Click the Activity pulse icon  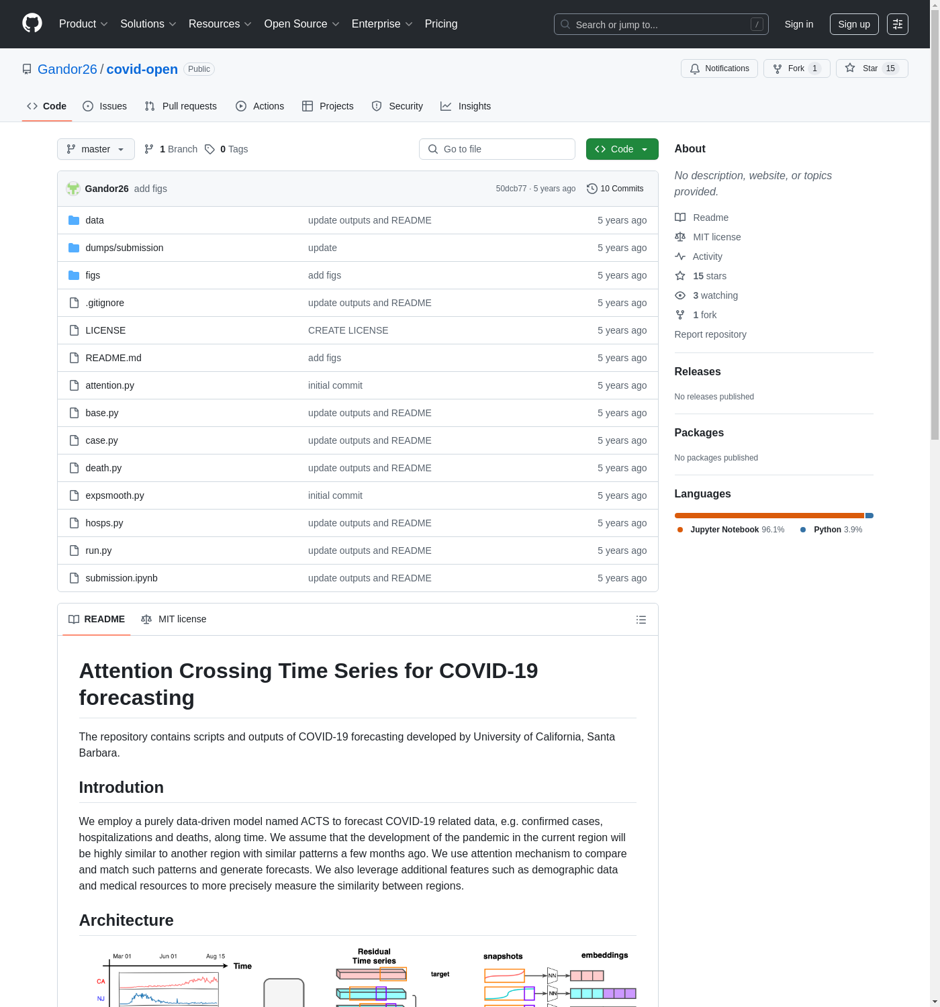(680, 256)
